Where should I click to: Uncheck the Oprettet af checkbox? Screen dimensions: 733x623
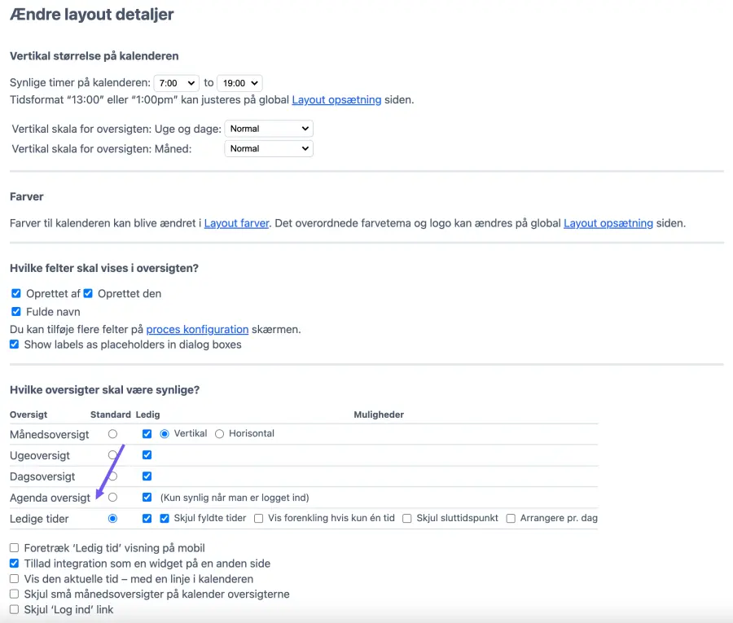pos(16,293)
